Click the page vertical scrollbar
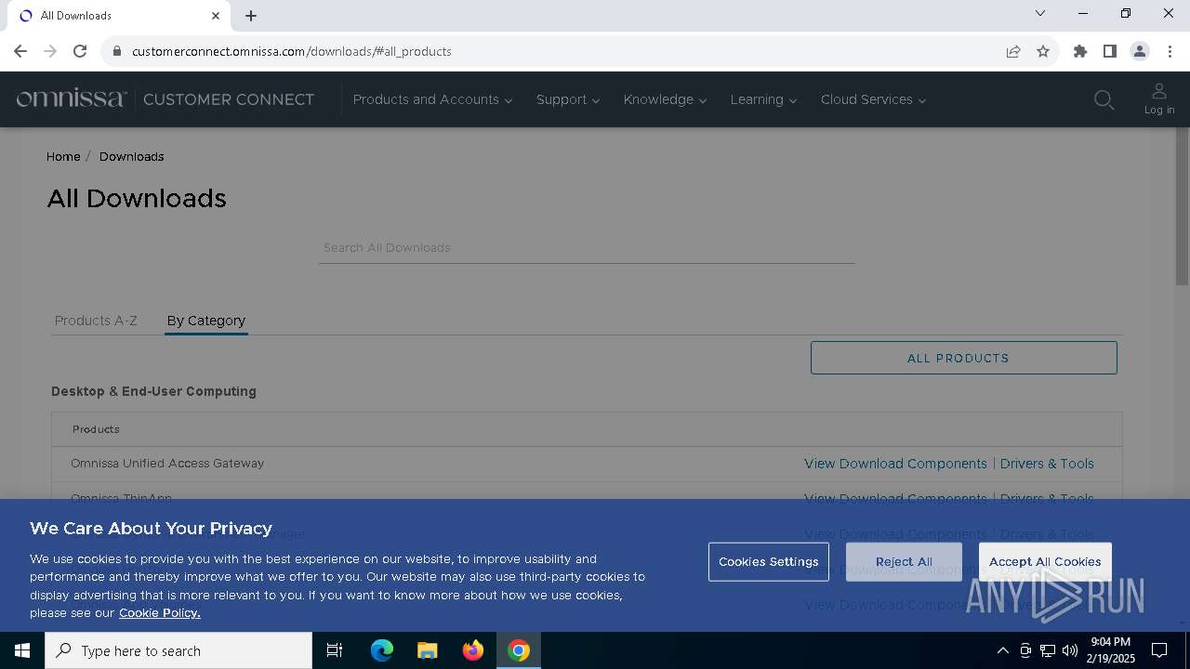The width and height of the screenshot is (1190, 669). coord(1183,207)
